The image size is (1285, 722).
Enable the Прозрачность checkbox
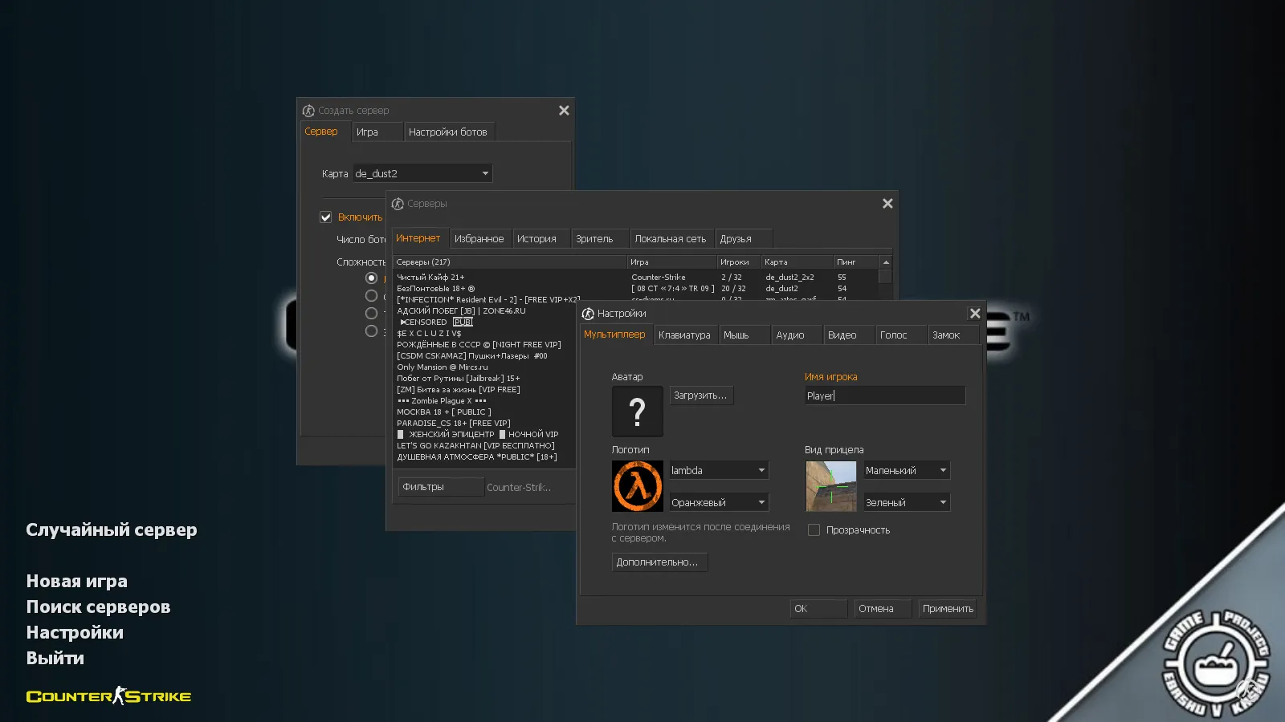814,529
